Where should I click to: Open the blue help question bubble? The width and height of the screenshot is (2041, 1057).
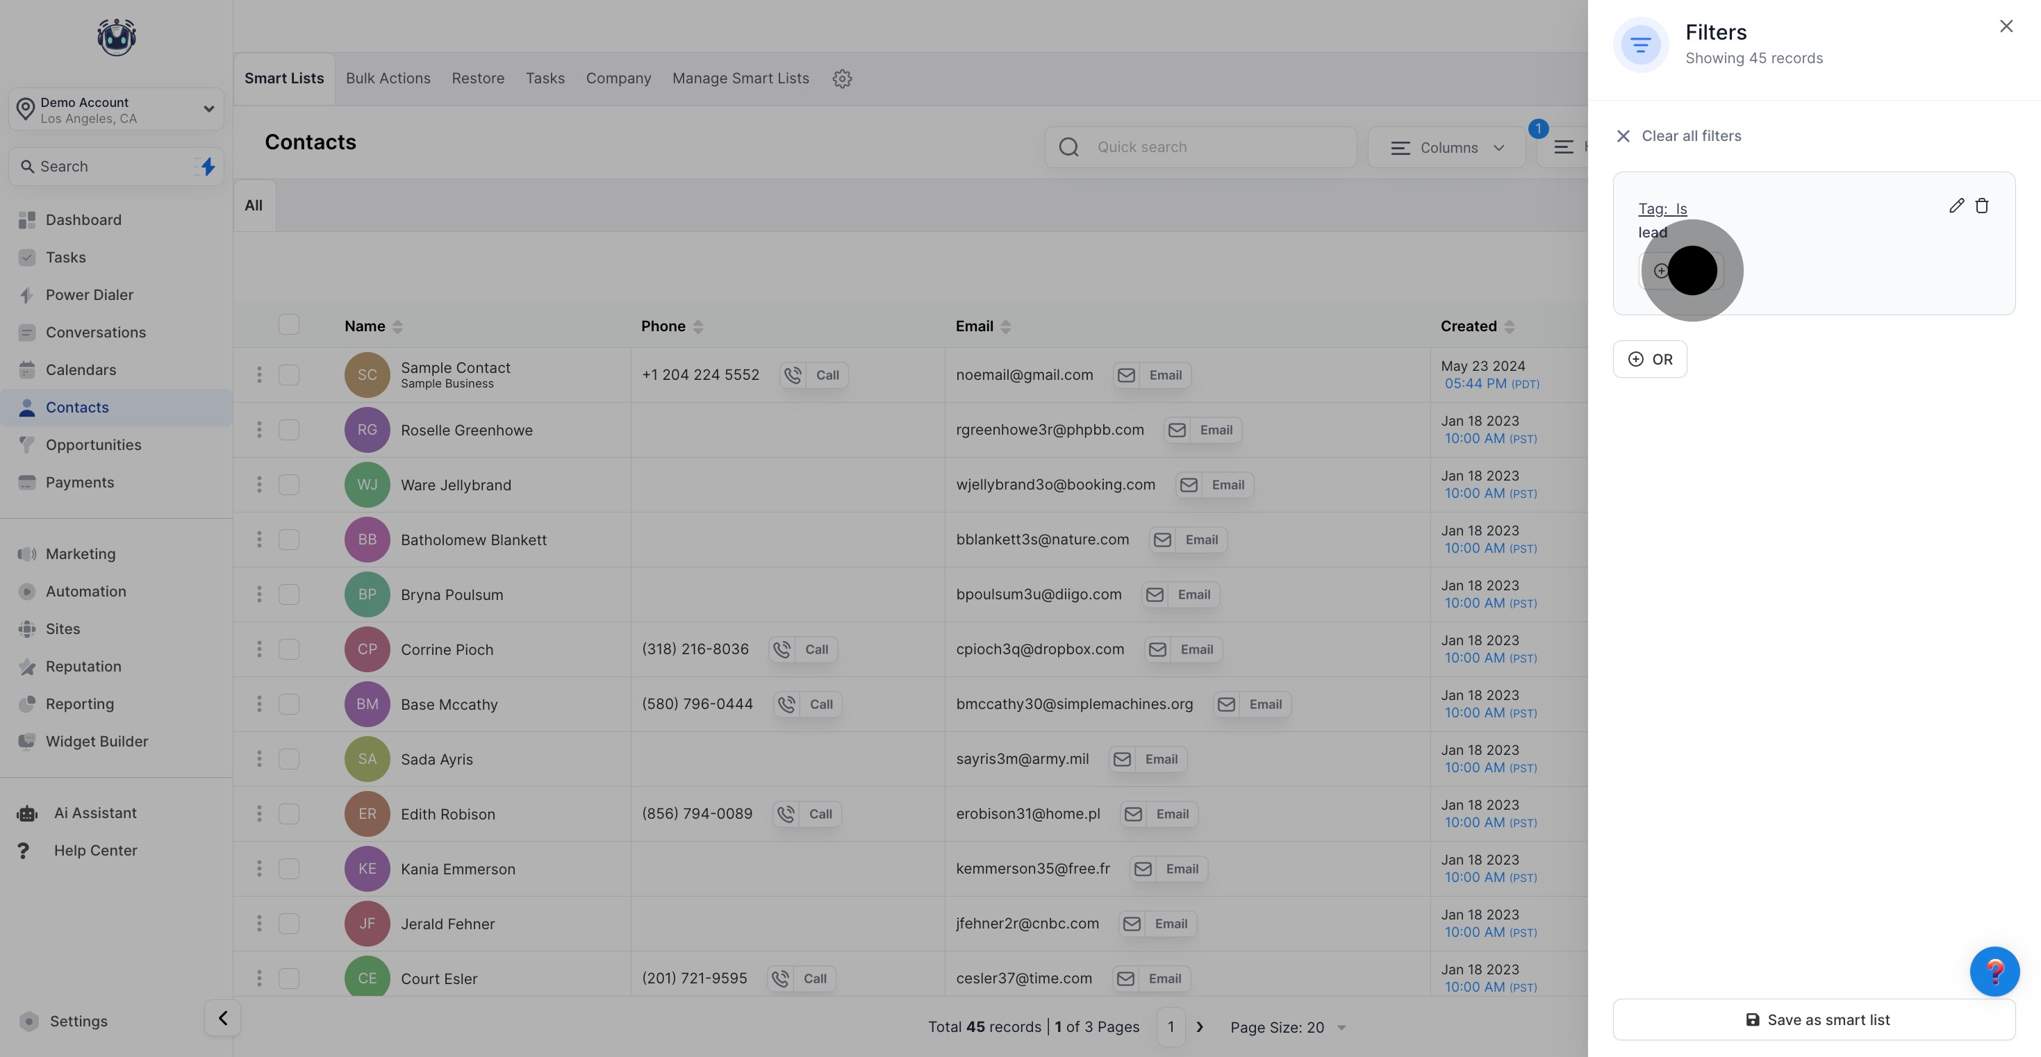click(x=1994, y=971)
